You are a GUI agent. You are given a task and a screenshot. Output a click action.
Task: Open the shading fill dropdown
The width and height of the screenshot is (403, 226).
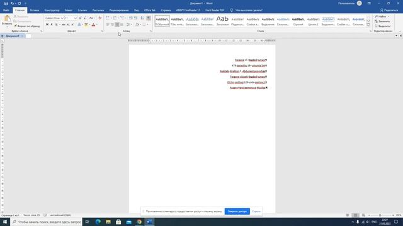[x=140, y=24]
